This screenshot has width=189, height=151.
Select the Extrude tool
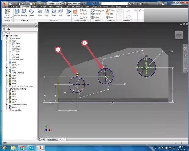coord(17,13)
